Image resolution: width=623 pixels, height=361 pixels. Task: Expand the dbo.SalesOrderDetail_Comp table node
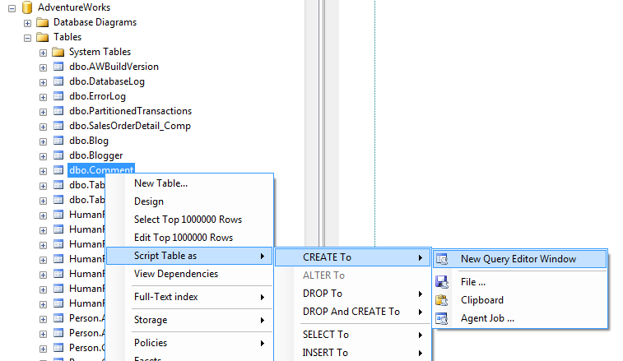click(43, 127)
